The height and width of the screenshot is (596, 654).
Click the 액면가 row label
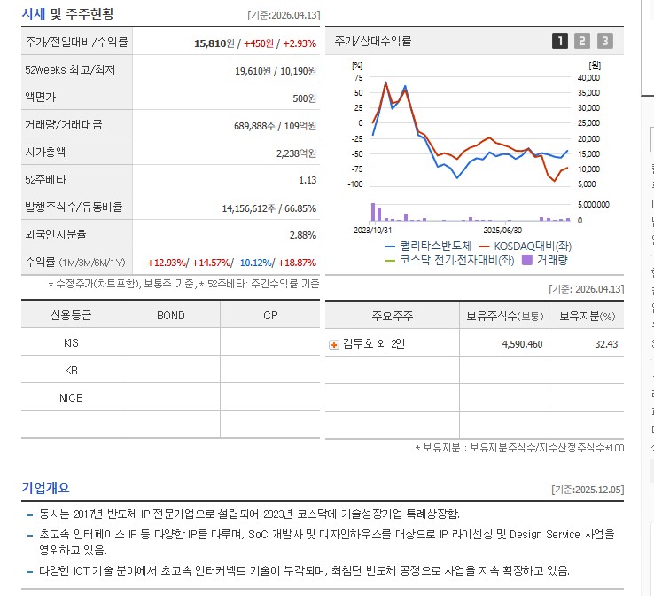[x=41, y=97]
